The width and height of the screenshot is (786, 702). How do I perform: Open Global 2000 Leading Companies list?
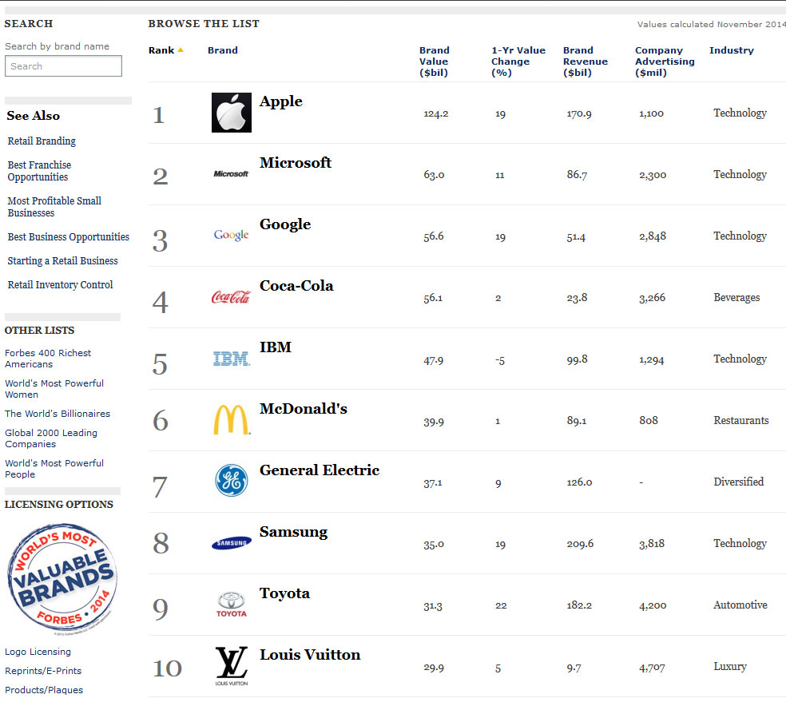[51, 438]
